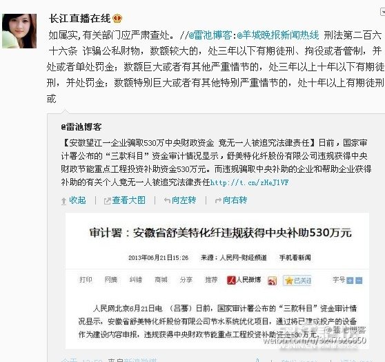The image size is (385, 362).
Task: Click the rotate-right arrow icon
Action: (x=218, y=200)
